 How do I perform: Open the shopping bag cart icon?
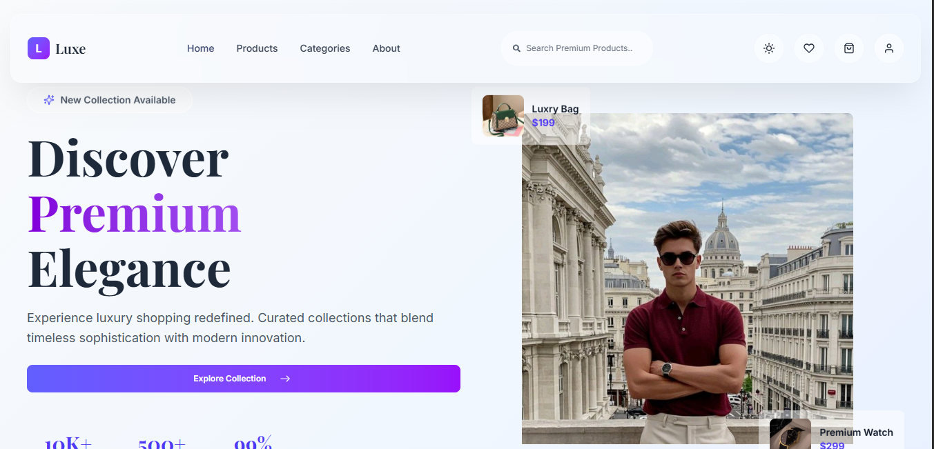tap(848, 48)
